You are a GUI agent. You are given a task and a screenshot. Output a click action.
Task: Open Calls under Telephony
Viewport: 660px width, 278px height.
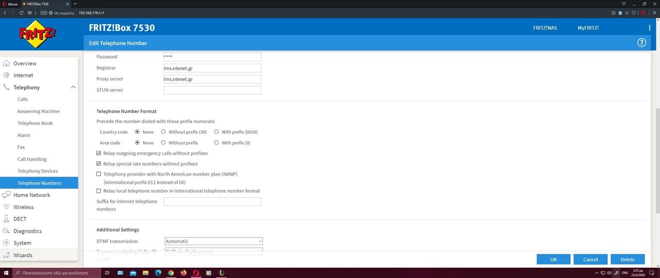[x=23, y=99]
